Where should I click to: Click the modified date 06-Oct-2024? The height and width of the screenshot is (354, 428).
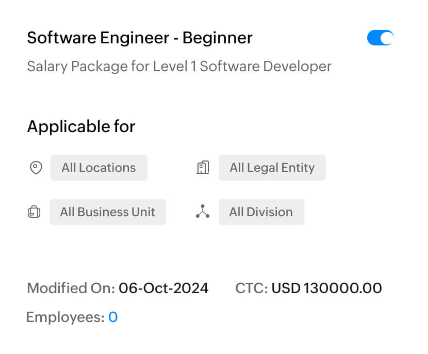pos(163,288)
